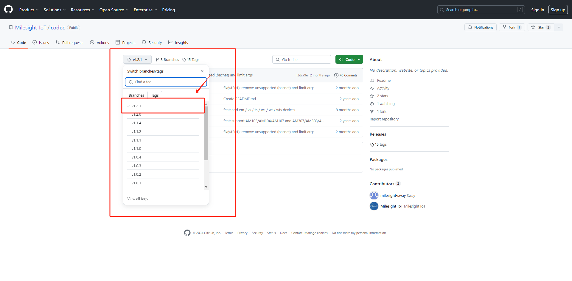
Task: Open the Milesight-IoT owner page
Action: pos(31,28)
